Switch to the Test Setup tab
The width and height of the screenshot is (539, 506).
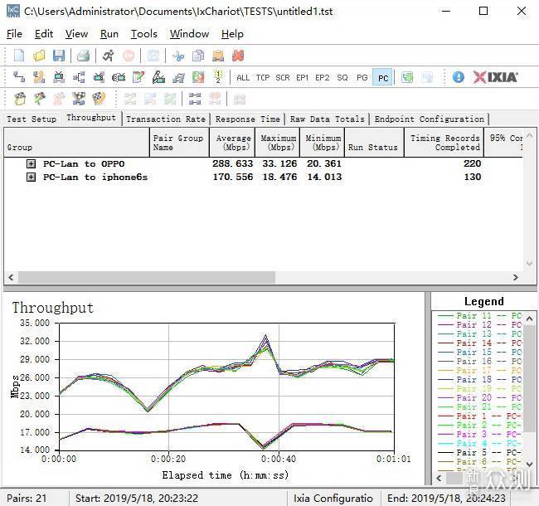(32, 119)
